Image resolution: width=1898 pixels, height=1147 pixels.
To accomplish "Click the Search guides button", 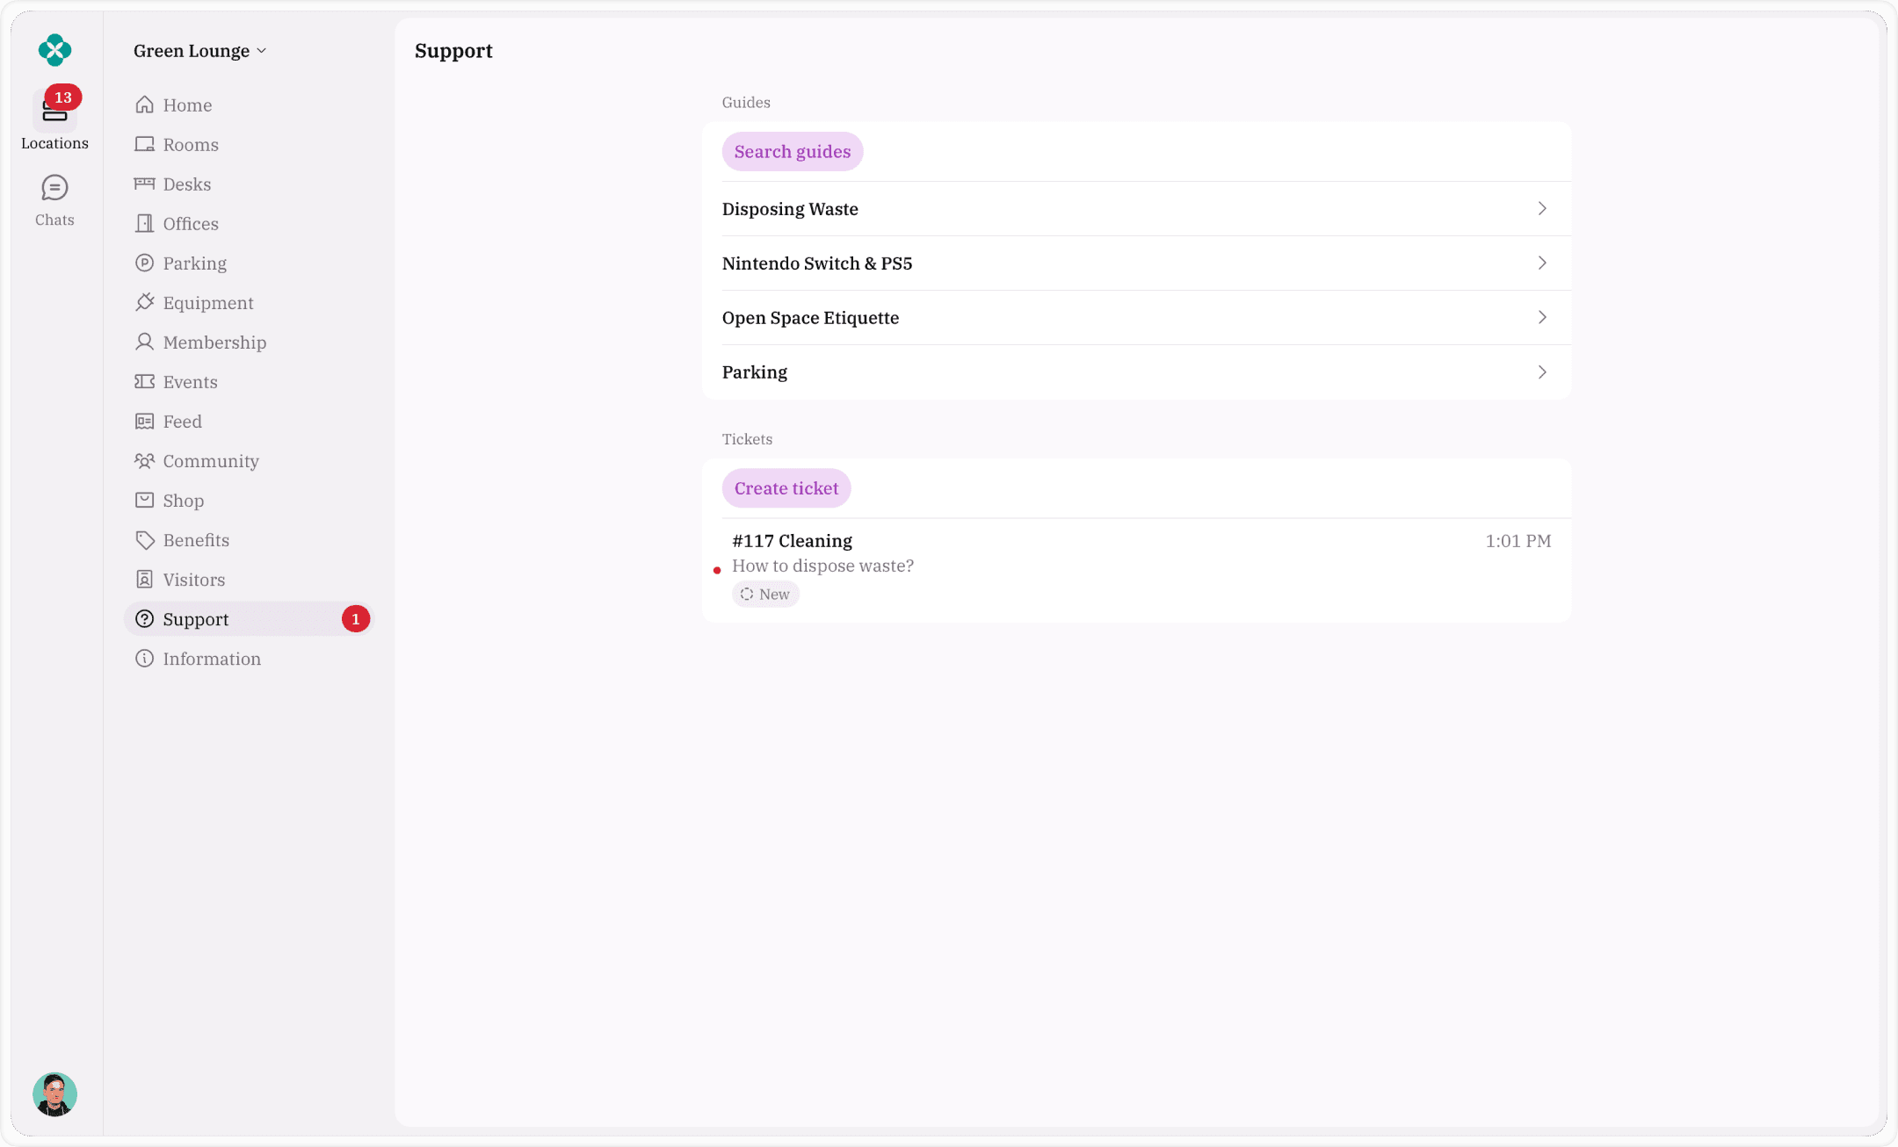I will click(793, 152).
